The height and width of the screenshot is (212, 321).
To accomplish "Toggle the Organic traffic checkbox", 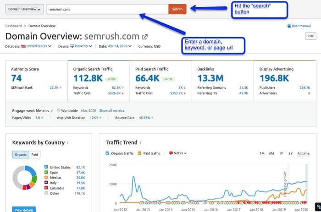I will click(x=107, y=153).
